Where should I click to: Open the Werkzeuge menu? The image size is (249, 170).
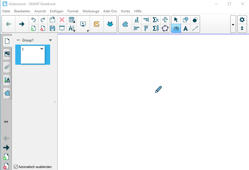(90, 11)
